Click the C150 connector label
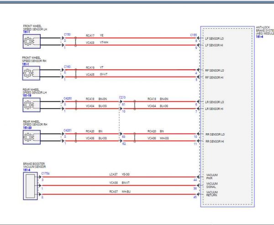 67,35
